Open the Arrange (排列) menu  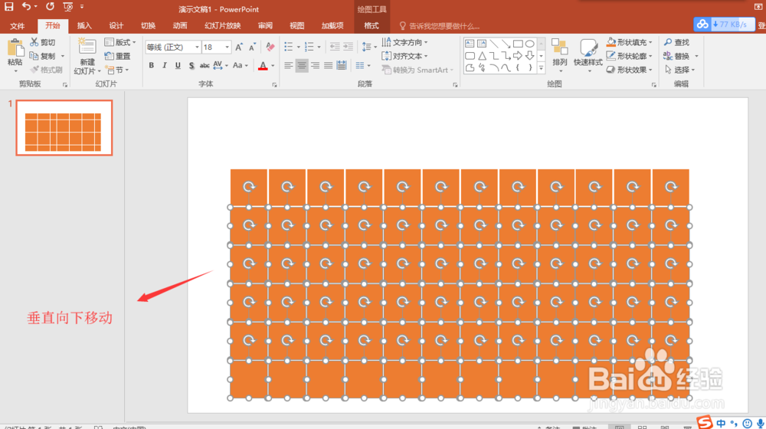point(559,55)
